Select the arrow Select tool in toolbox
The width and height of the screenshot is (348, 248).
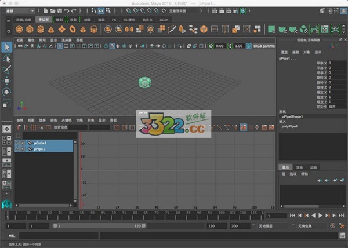(6, 47)
